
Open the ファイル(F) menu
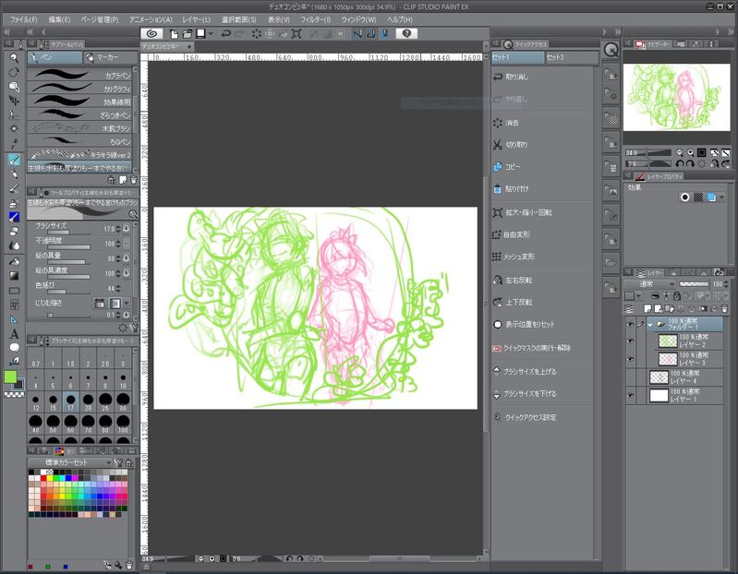tap(23, 19)
